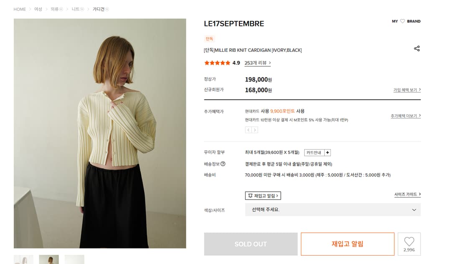Open the 색상/사이즈 selection dropdown

(x=332, y=209)
